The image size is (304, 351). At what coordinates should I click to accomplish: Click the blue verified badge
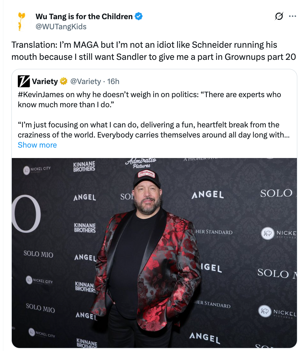(x=139, y=16)
